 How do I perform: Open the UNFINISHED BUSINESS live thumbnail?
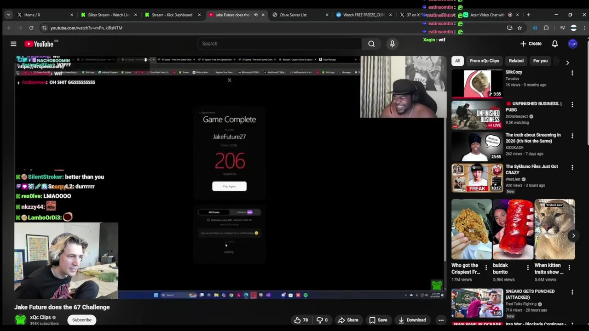477,115
